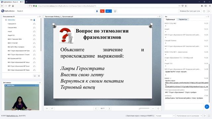Open the slide number page selector

click(x=102, y=108)
